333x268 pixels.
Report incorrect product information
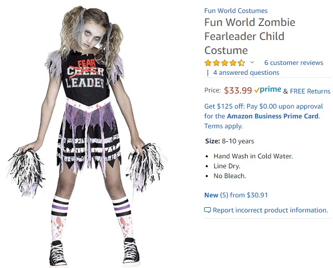[x=270, y=210]
